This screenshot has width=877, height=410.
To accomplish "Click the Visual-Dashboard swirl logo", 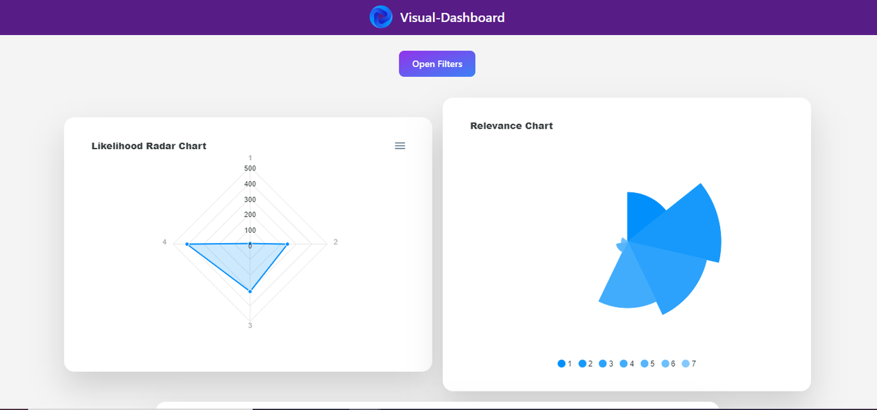I will click(x=381, y=17).
